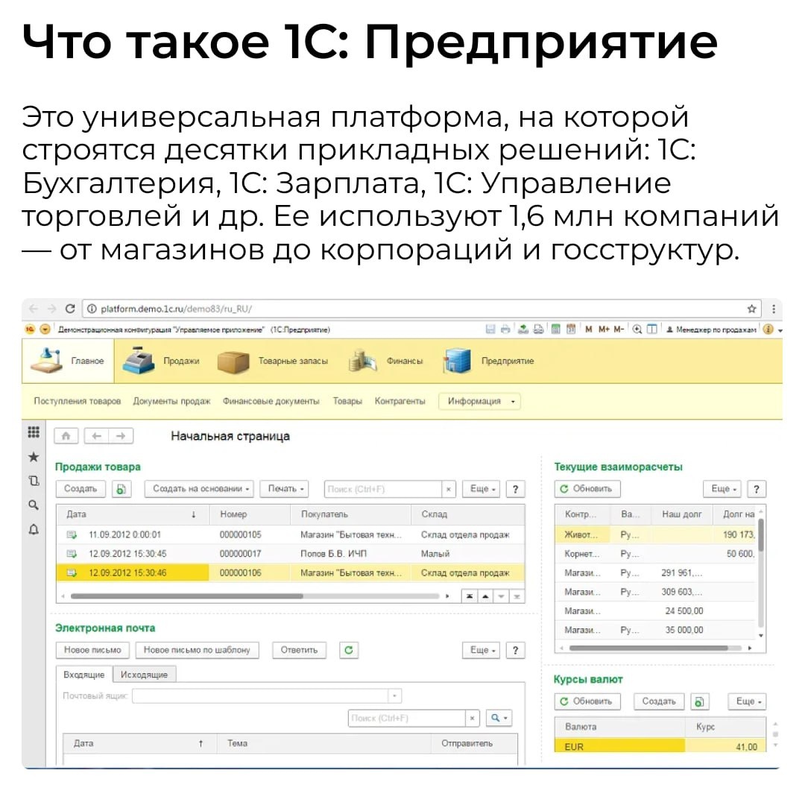Open the Контрагенты link
Screen dimensions: 805x805
tap(400, 401)
